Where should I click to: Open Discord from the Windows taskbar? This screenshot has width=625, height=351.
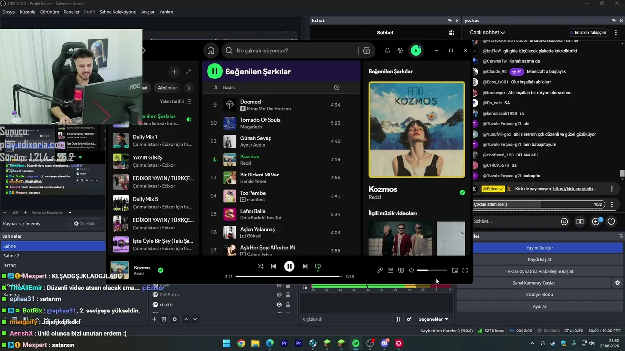pos(384,343)
